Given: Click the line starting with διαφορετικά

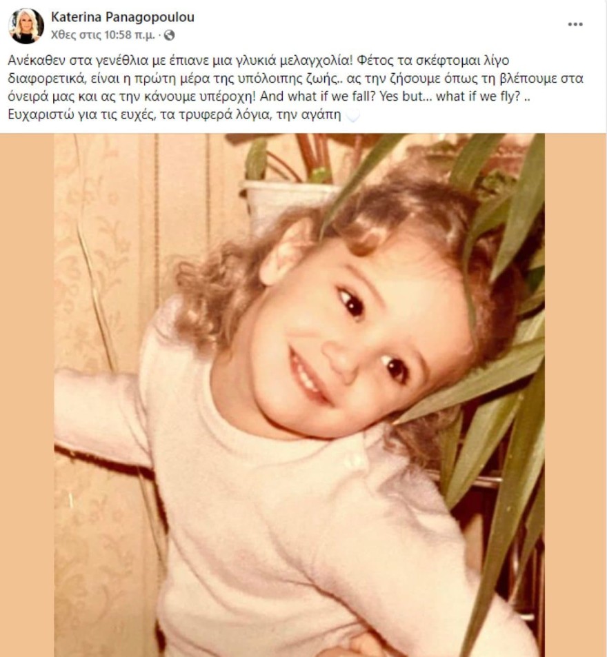Looking at the screenshot, I should 295,79.
